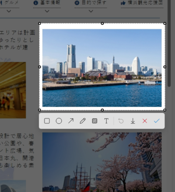
Task: Expand the chevron under 目的で探す
Action: click(x=91, y=11)
